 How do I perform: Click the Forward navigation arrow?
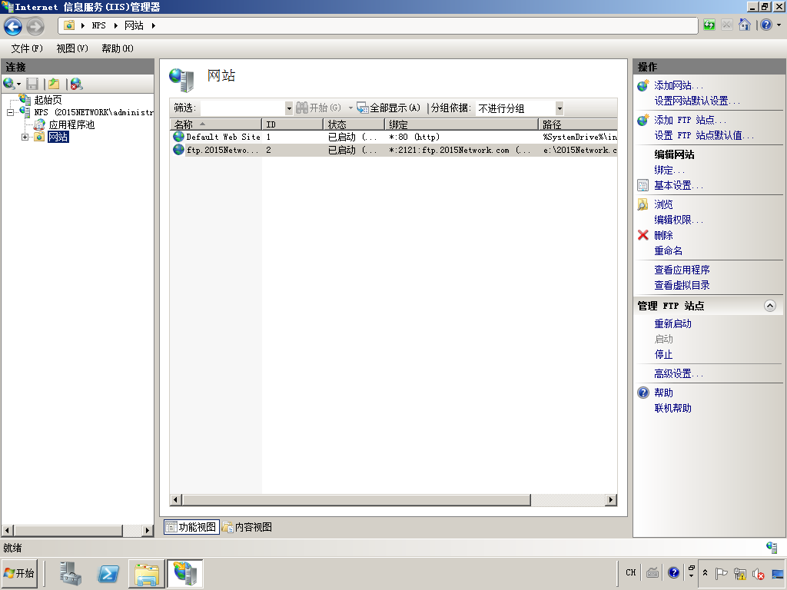point(35,26)
